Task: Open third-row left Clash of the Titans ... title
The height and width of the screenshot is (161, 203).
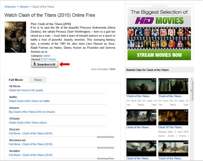Action: 139,158
